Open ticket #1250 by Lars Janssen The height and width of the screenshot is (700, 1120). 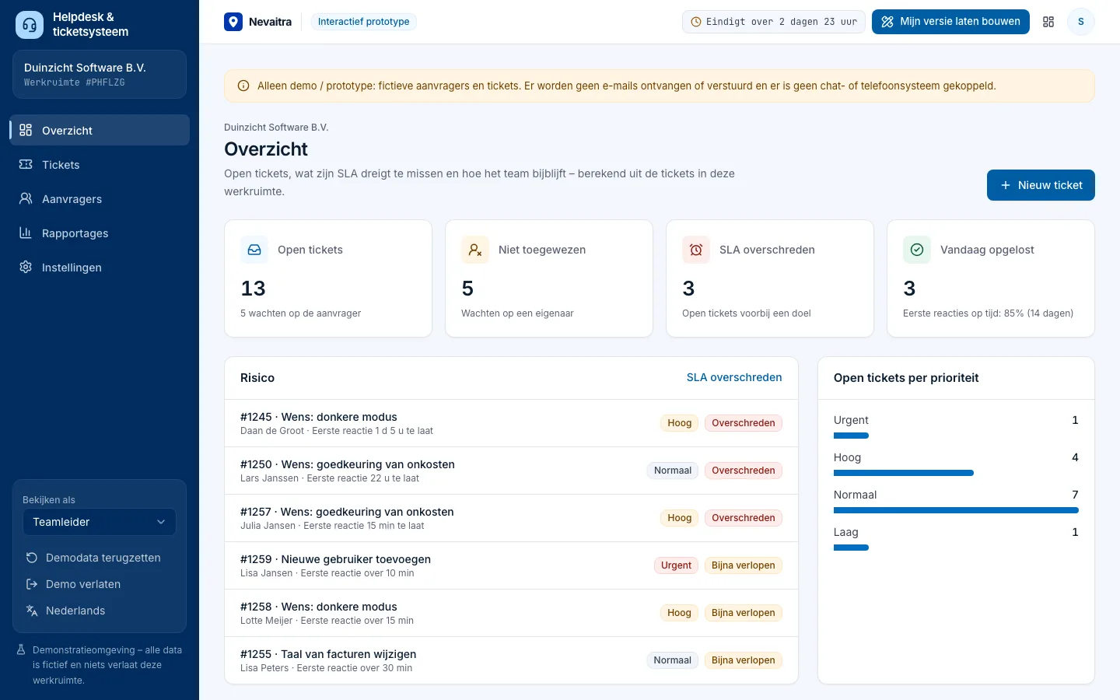click(x=511, y=471)
